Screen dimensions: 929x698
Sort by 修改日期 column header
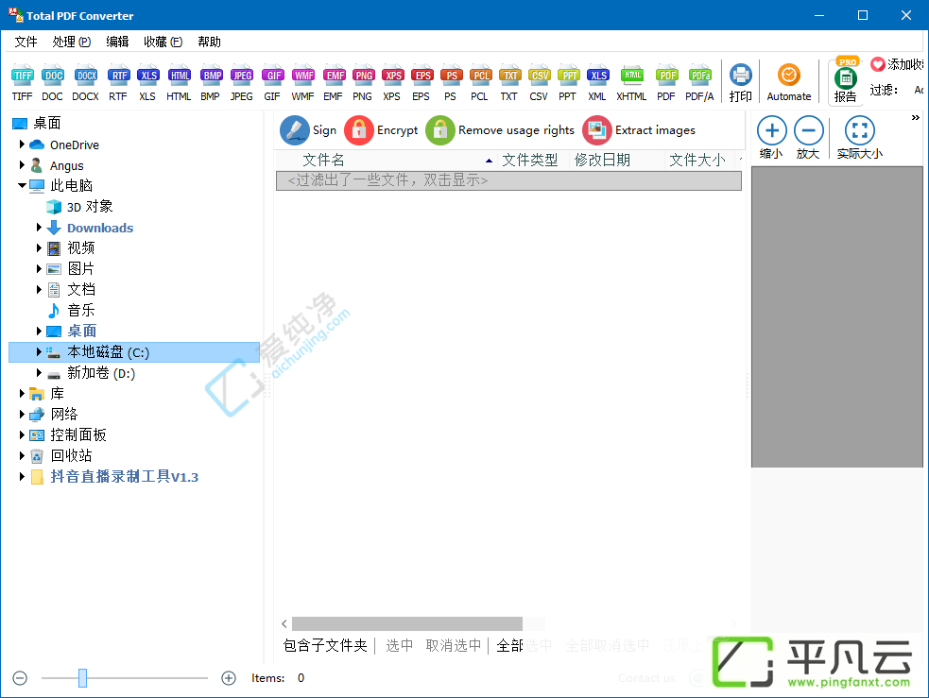[x=617, y=160]
